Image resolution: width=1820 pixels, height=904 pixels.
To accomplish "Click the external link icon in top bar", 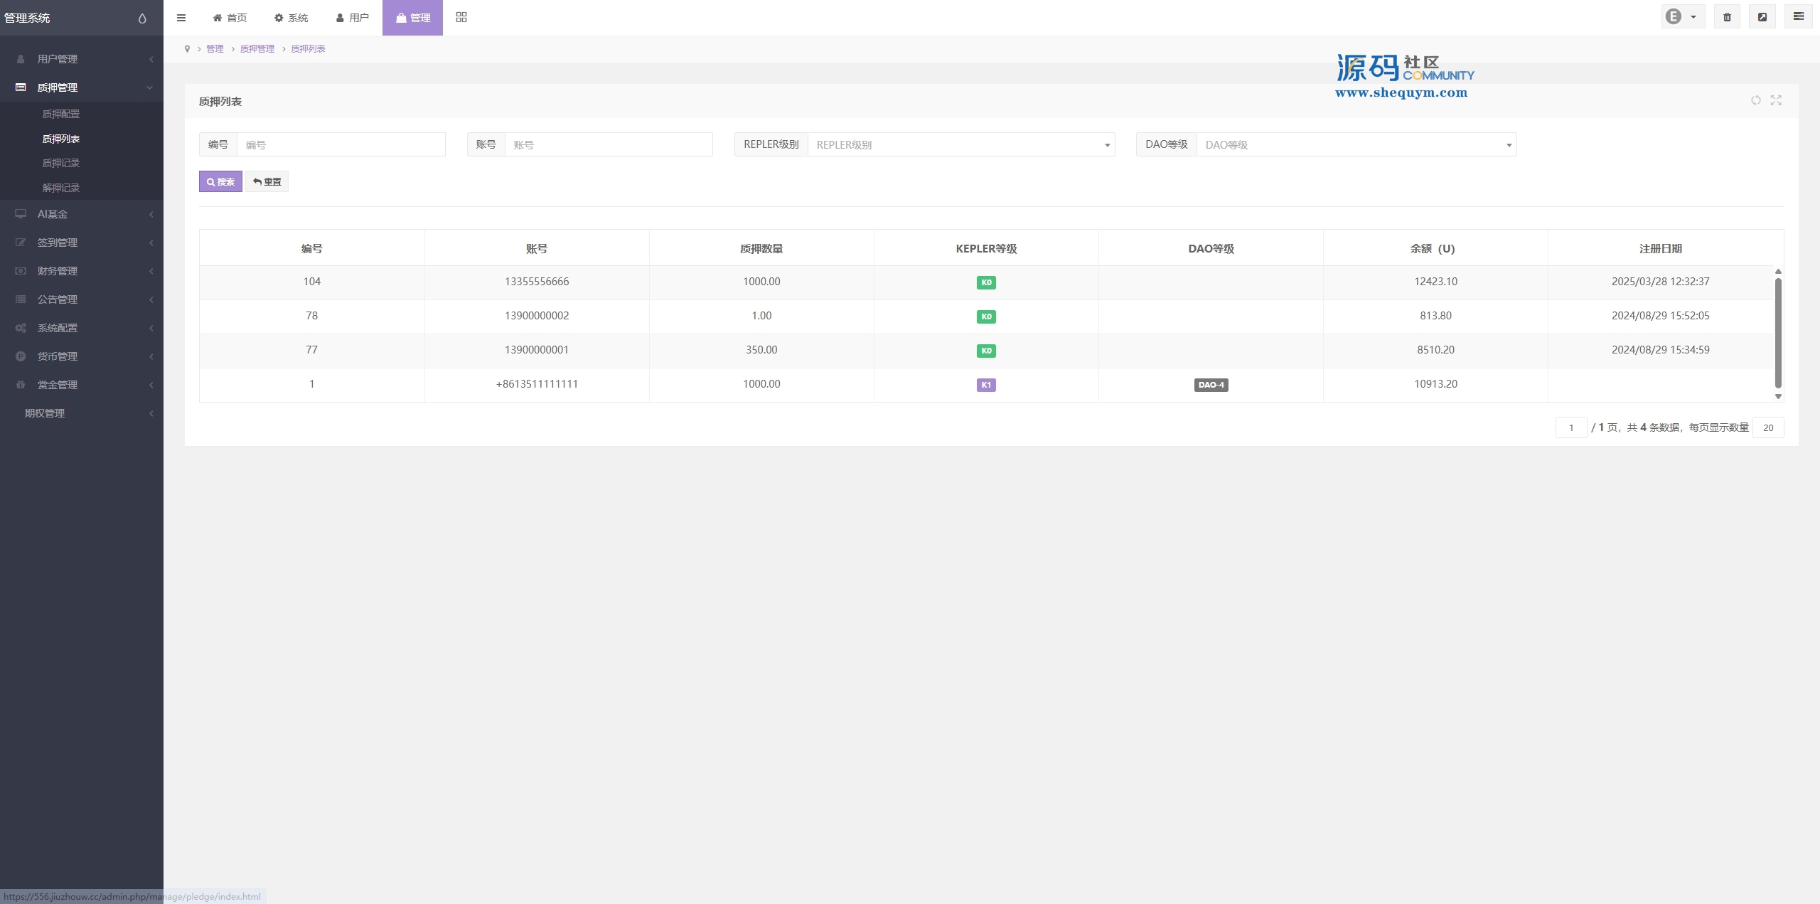I will 1762,17.
